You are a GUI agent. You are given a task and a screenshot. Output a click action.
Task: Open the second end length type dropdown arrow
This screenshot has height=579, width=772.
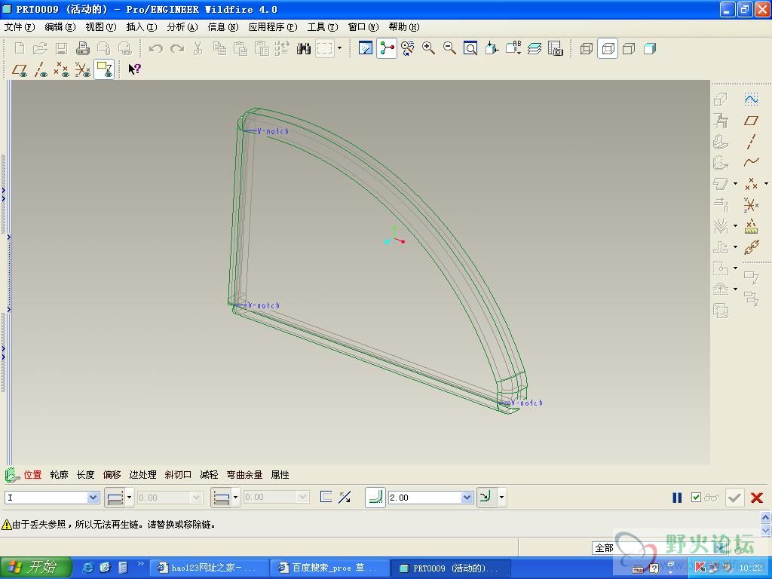235,498
